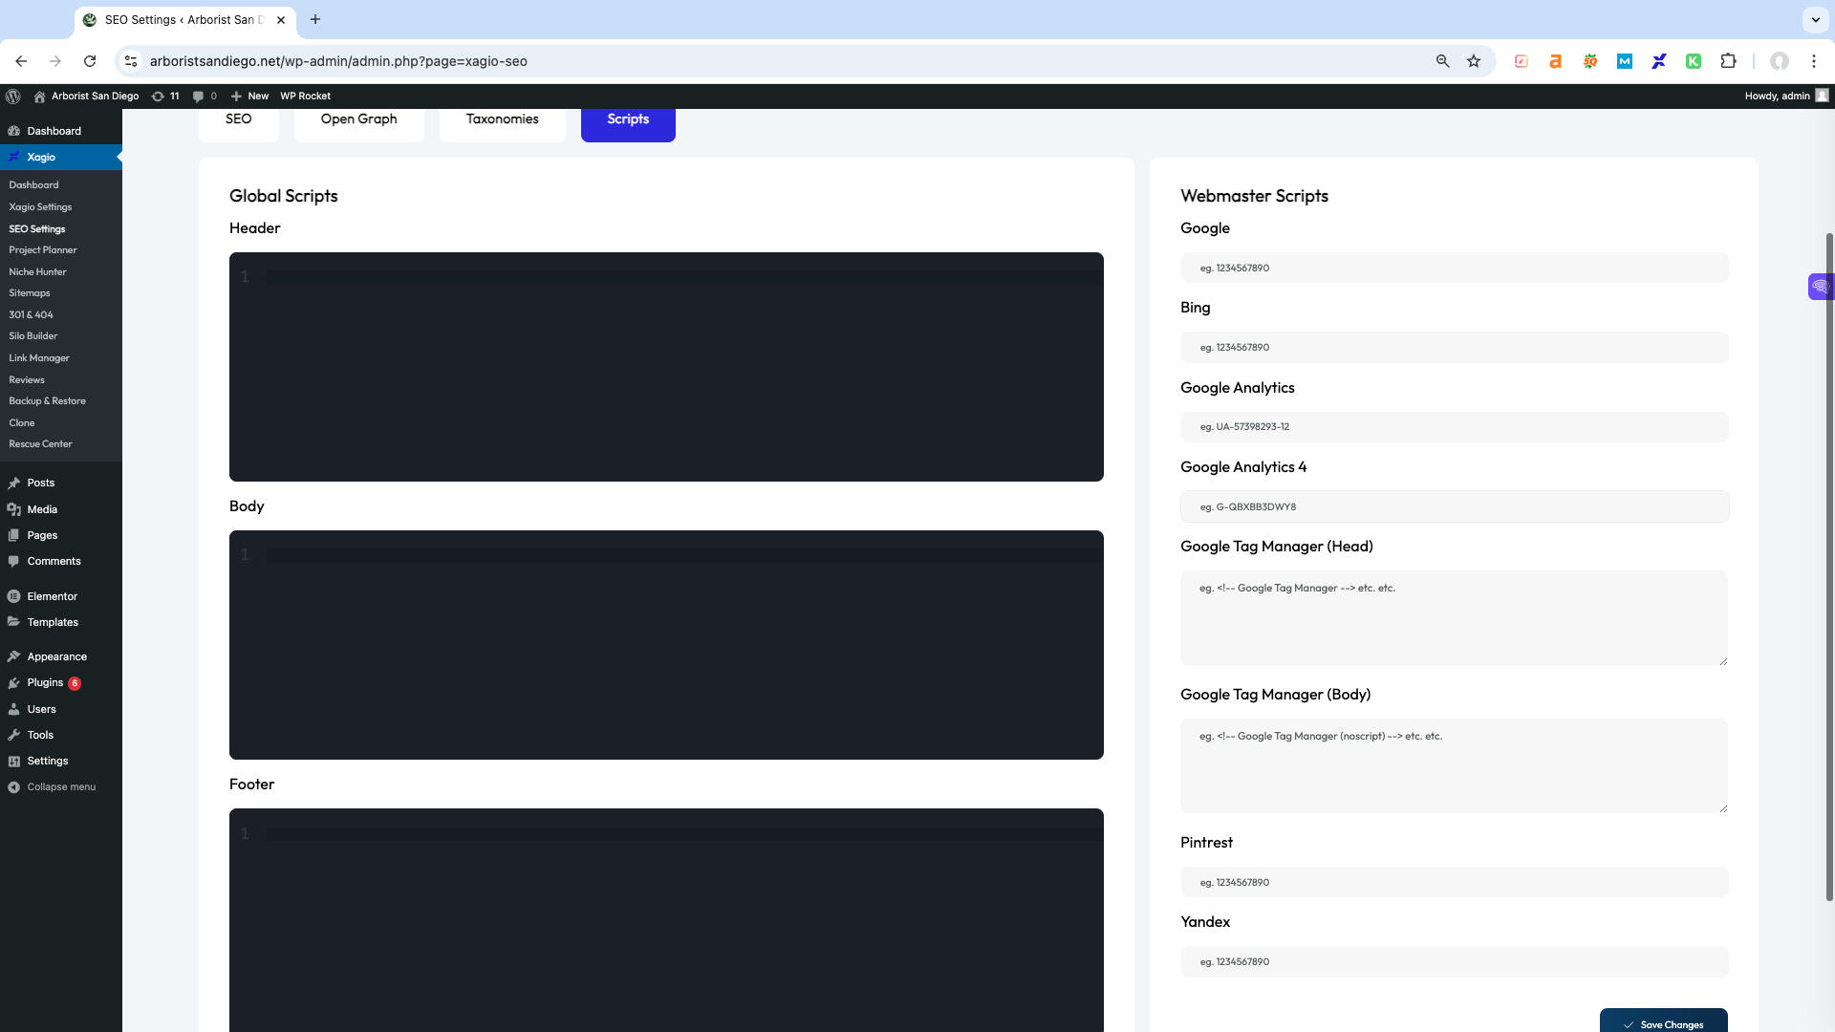Click into the Body script editor
Viewport: 1835px width, 1032px height.
click(x=666, y=645)
